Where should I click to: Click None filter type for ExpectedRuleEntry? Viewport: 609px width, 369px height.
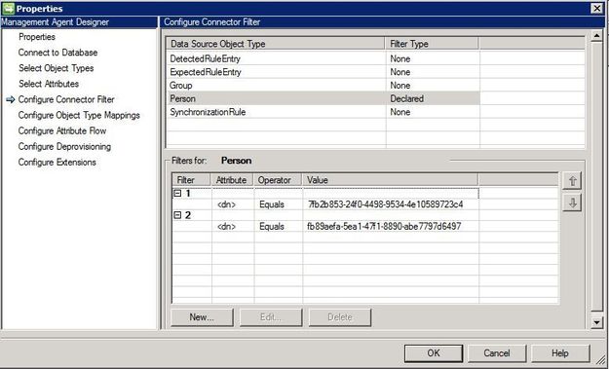pyautogui.click(x=400, y=72)
